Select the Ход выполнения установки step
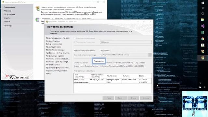The image size is (208, 117). coord(56,71)
